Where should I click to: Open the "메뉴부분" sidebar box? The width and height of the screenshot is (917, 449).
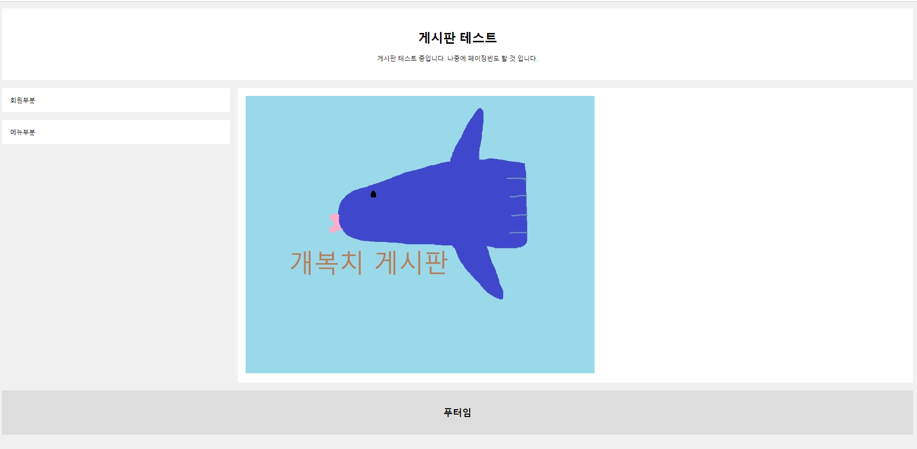[116, 132]
